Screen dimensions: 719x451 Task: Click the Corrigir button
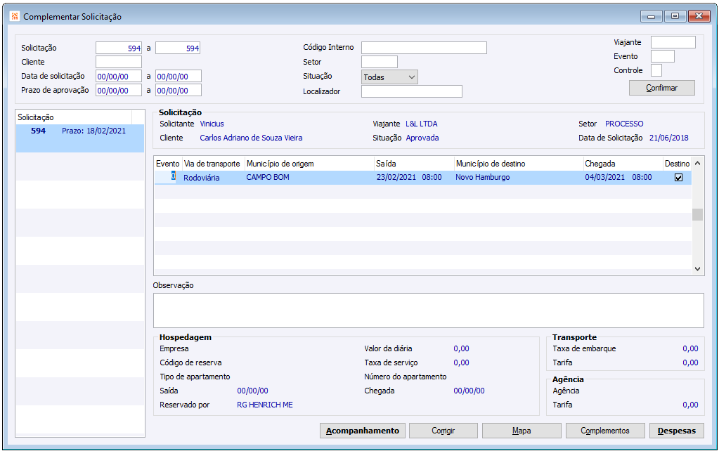[x=443, y=431]
